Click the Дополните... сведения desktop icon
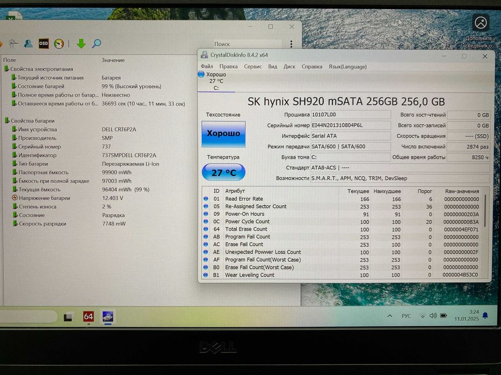Screen dimensions: 501x375 click(x=481, y=31)
